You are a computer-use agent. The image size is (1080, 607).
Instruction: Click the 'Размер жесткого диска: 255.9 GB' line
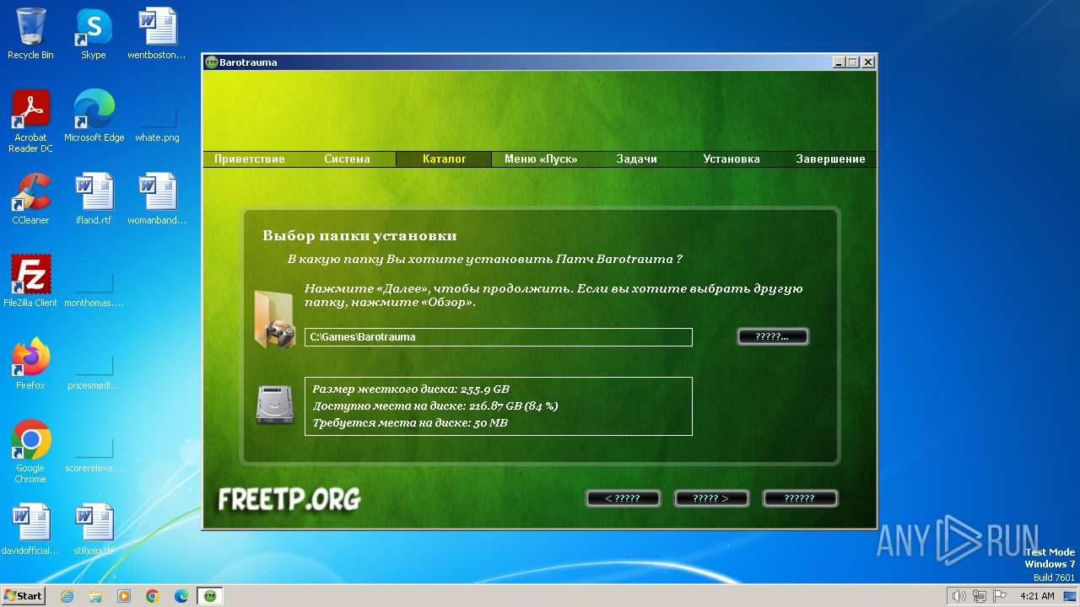(x=411, y=389)
